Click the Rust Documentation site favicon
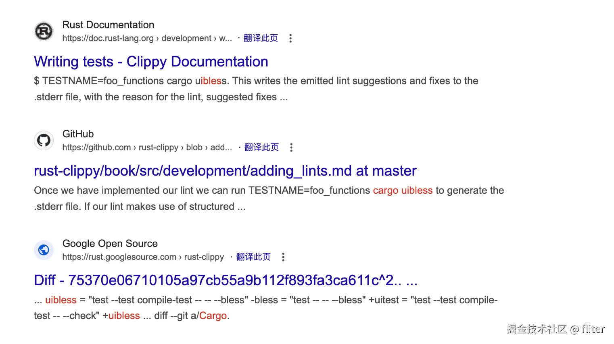Screen dimensions: 614x344 point(44,31)
